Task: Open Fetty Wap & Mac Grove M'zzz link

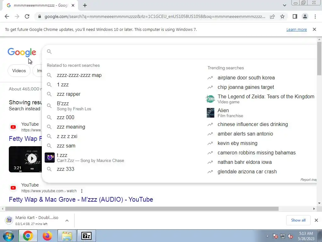Action: click(81, 199)
